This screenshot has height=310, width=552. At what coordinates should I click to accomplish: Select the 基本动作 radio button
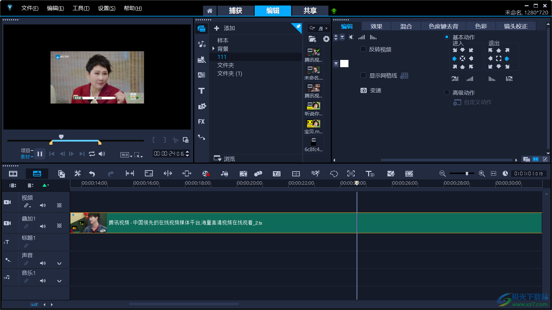coord(447,37)
